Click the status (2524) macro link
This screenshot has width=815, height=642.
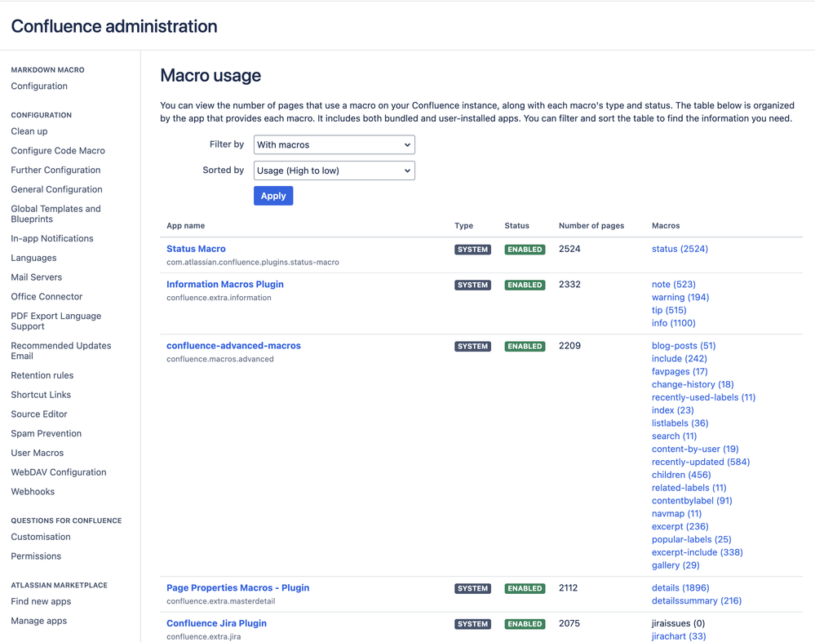coord(680,249)
